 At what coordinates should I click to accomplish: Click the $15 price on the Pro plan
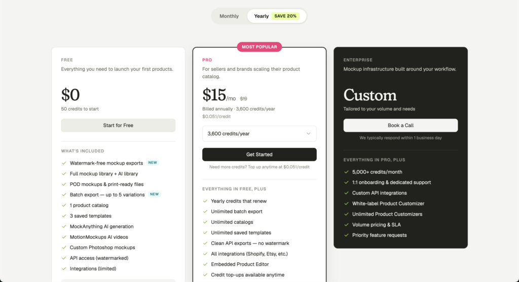coord(214,95)
